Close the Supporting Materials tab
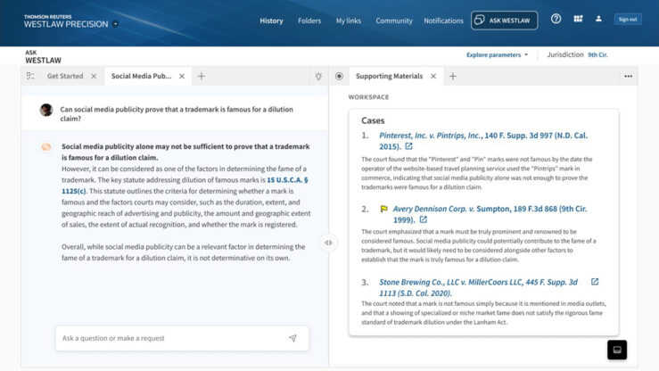Screen dimensions: 659x371 pyautogui.click(x=433, y=76)
